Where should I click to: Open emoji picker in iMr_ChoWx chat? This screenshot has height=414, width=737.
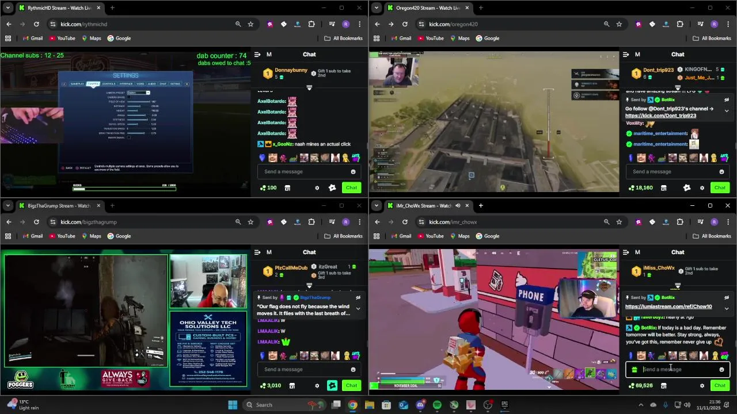[x=721, y=370]
